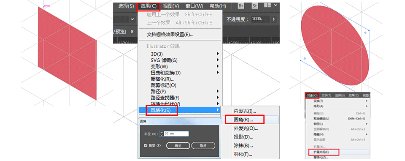Open the 效果(C) menu in the large menu bar
The width and height of the screenshot is (405, 161).
point(148,6)
